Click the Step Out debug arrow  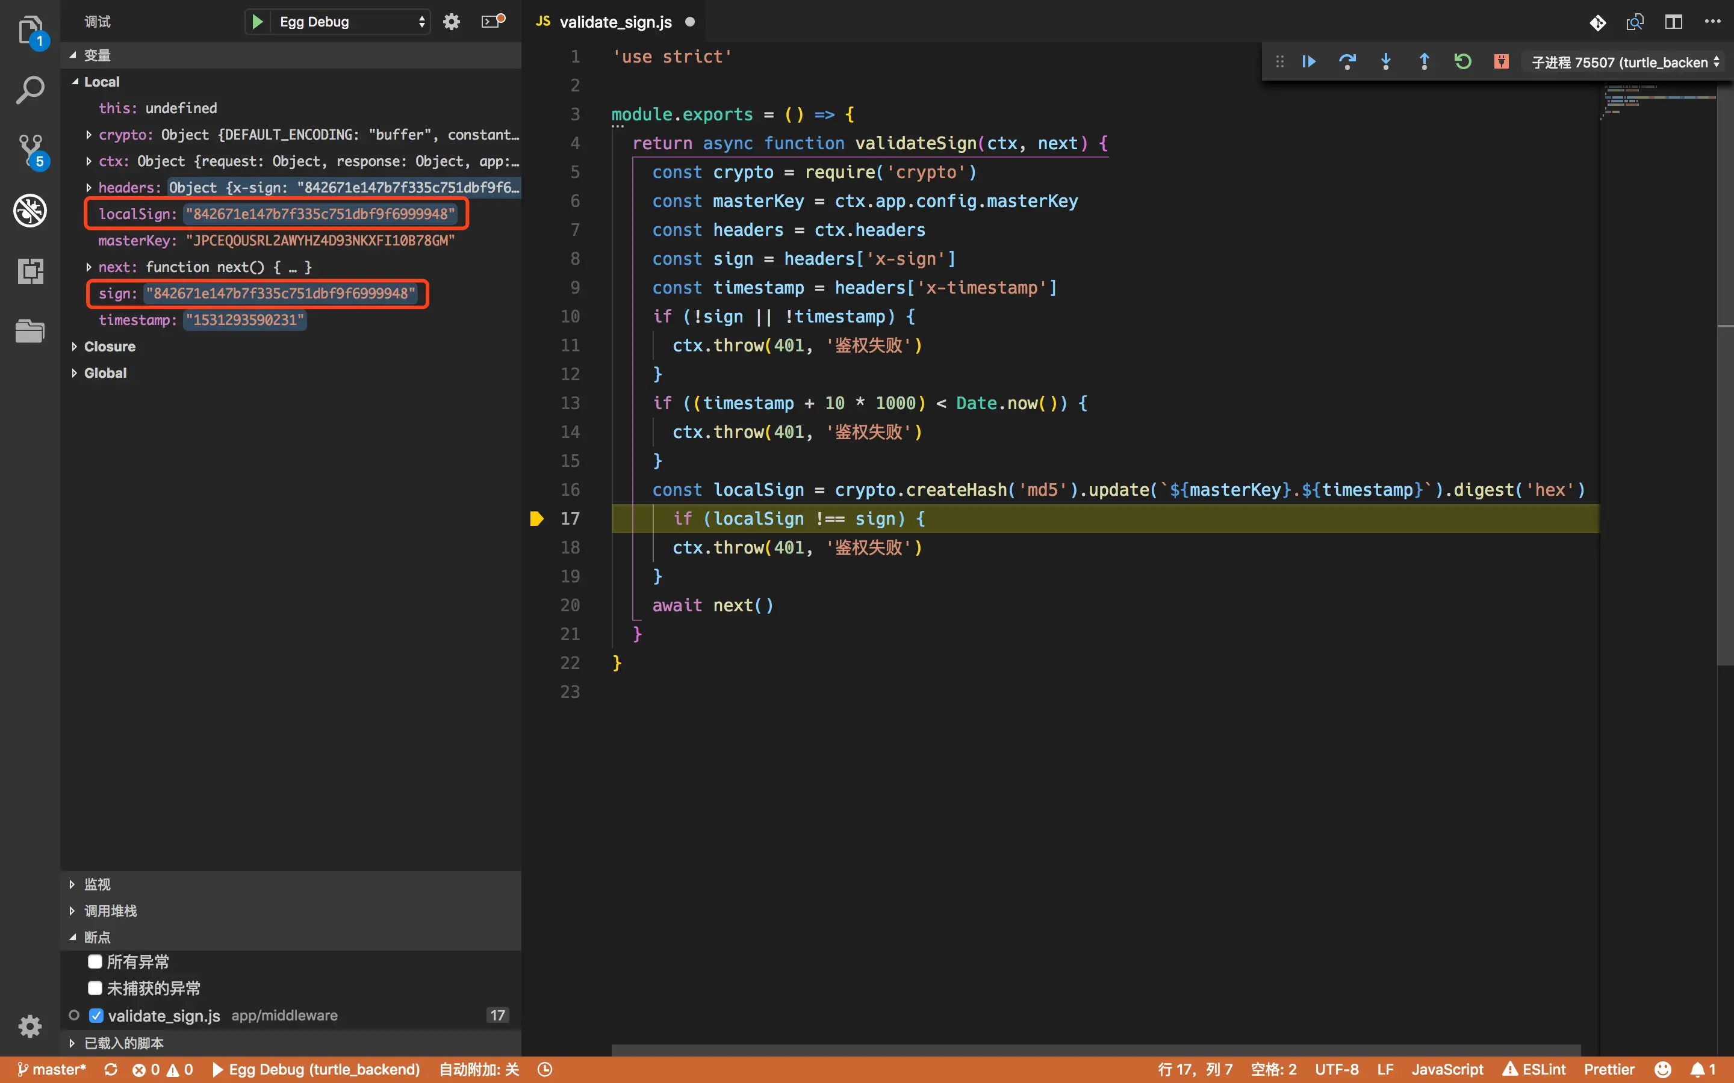point(1425,61)
